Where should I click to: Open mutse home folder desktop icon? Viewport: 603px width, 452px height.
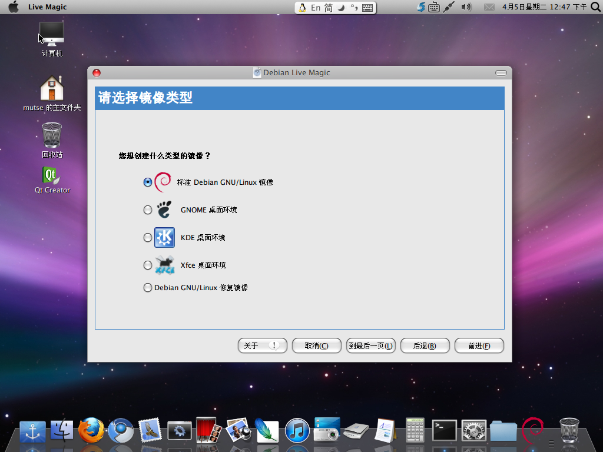click(52, 93)
